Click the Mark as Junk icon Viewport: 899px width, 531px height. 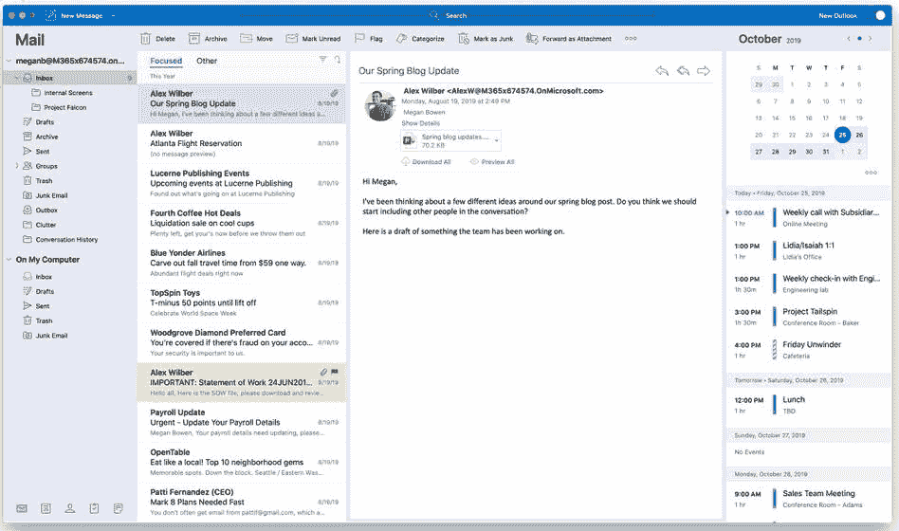(x=464, y=39)
